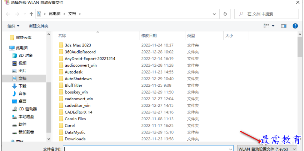
Task: Select the AutoShutdown folder
Action: [x=78, y=79]
